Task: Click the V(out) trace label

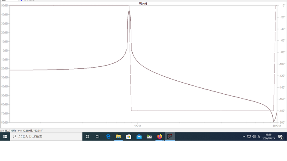Action: pyautogui.click(x=143, y=3)
